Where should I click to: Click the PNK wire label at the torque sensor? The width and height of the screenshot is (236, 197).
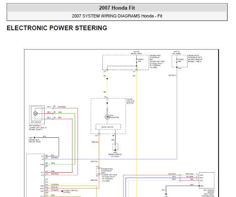point(192,179)
